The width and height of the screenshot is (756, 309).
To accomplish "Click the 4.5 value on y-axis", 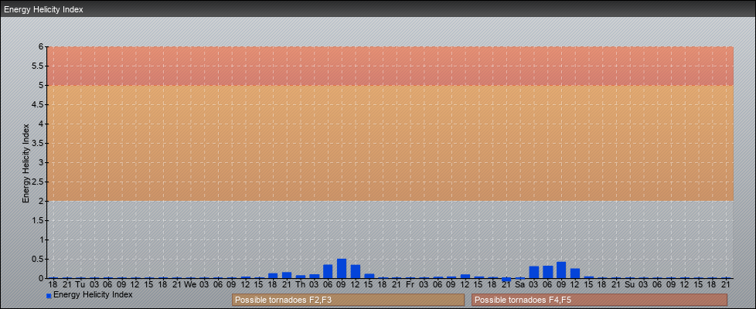I will point(39,104).
